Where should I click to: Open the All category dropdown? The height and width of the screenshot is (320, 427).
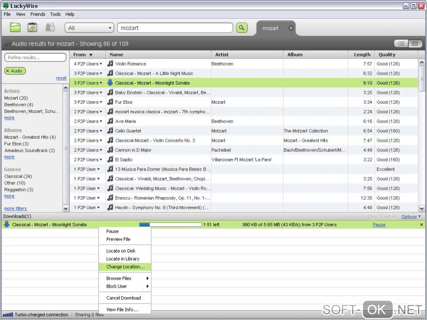coord(89,28)
